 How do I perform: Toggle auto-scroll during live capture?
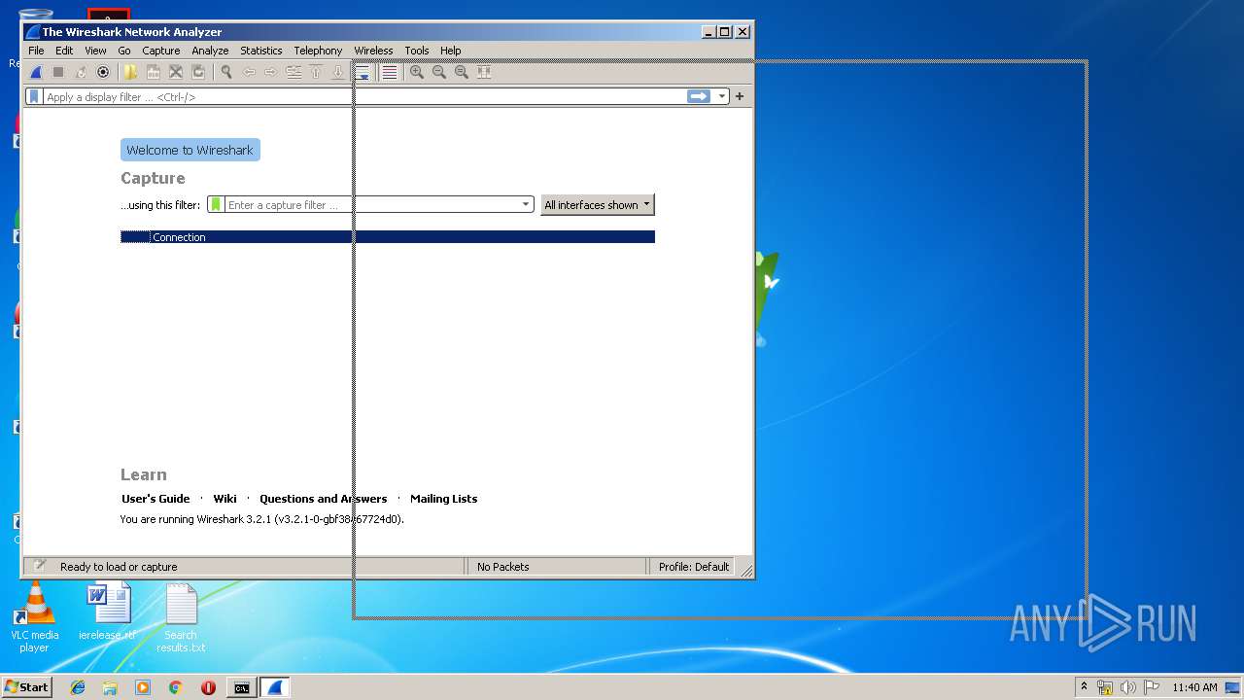pyautogui.click(x=363, y=72)
